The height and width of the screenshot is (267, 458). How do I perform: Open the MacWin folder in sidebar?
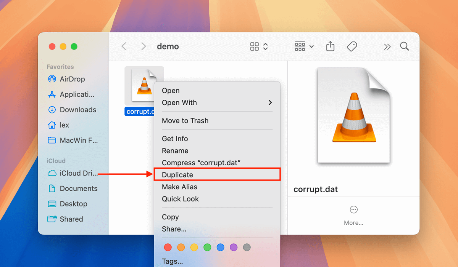tap(73, 140)
